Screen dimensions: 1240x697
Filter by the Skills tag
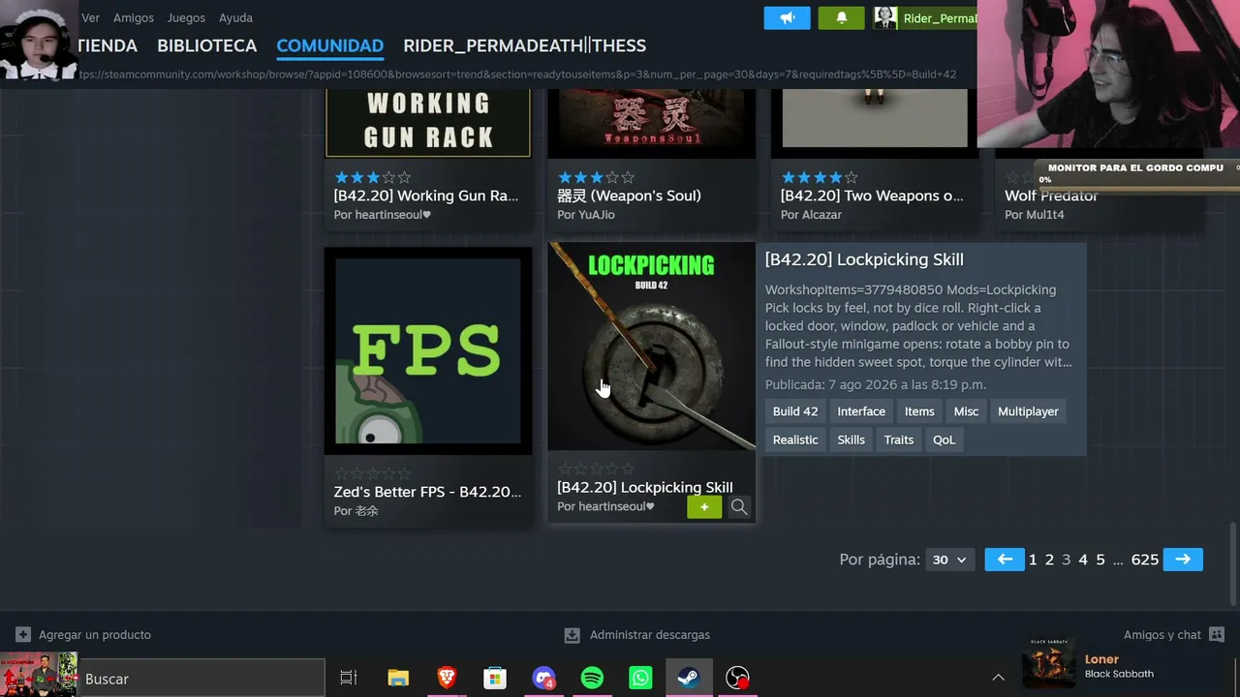tap(851, 439)
